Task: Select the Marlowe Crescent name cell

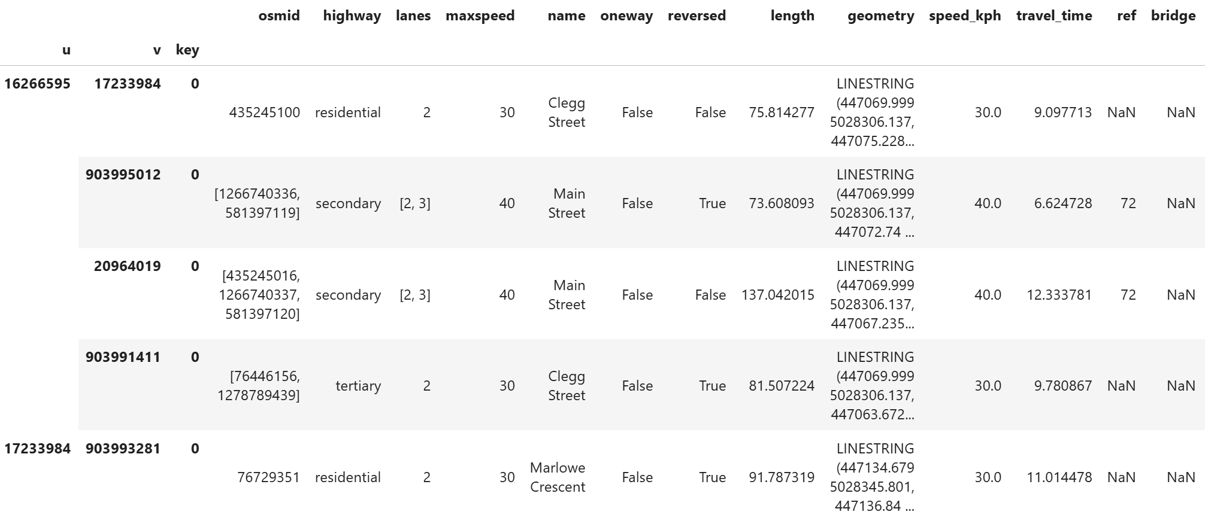Action: click(557, 477)
